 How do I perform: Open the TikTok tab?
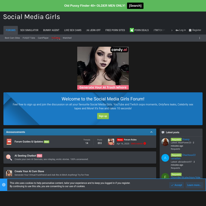(159, 30)
